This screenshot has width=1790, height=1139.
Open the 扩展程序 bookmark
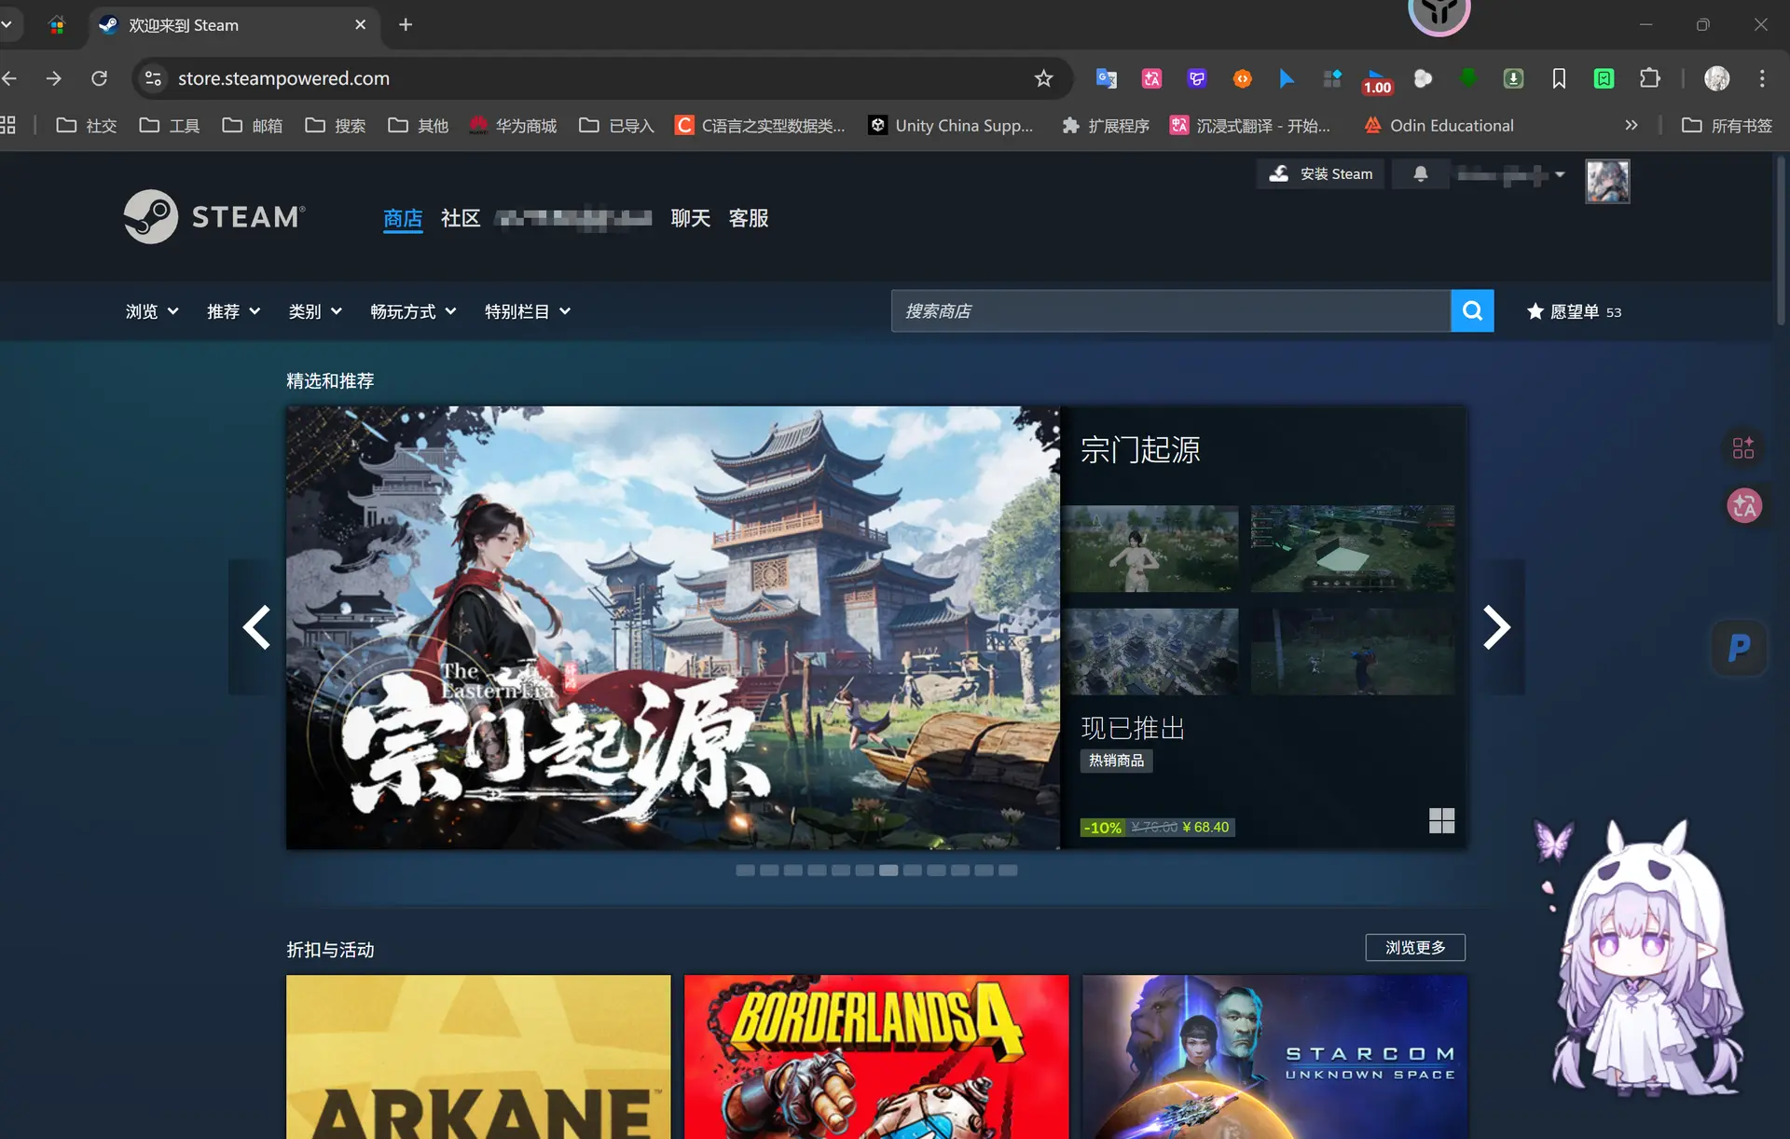tap(1106, 126)
